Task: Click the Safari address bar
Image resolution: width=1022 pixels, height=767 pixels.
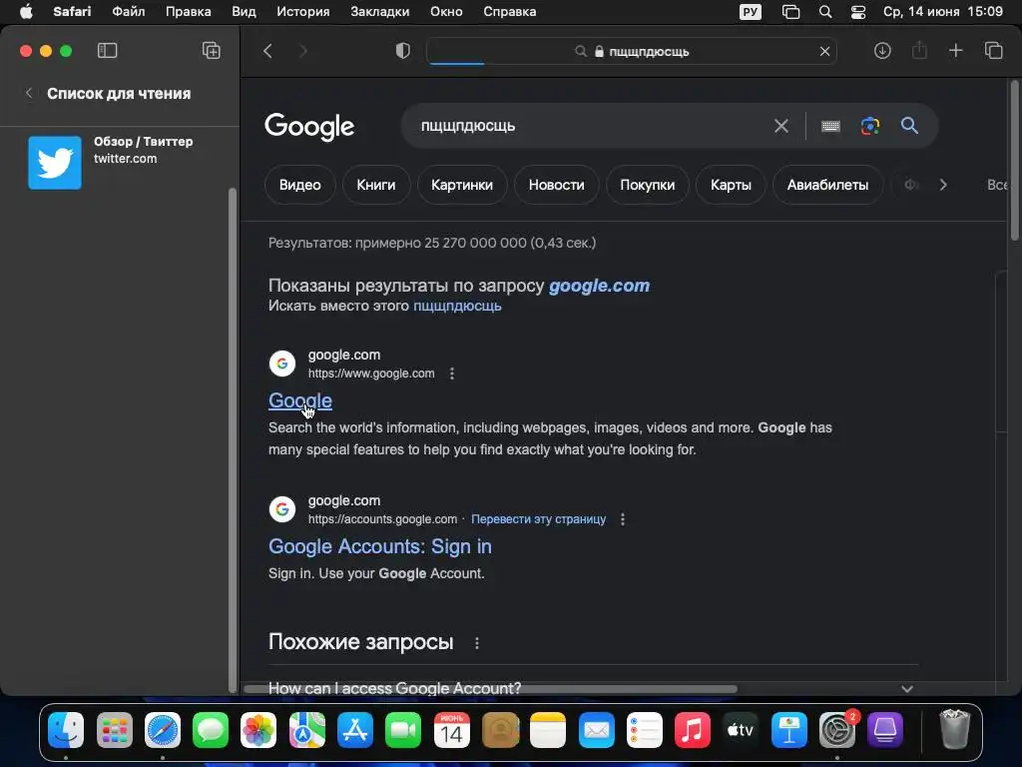Action: click(631, 52)
